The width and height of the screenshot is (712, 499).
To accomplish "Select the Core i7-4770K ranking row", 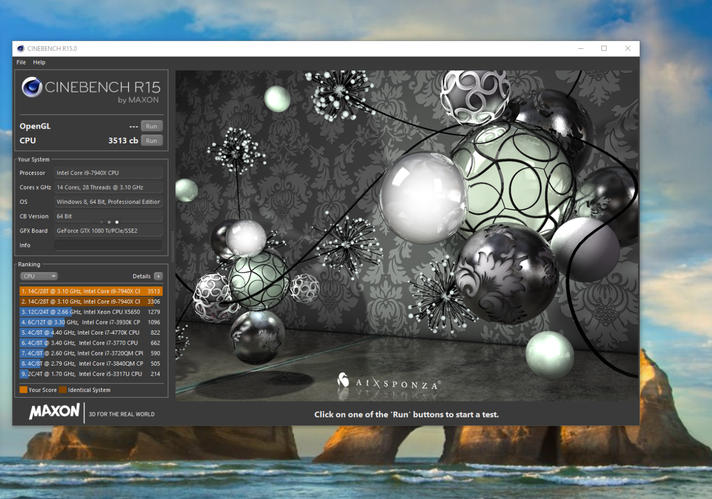I will pos(91,332).
